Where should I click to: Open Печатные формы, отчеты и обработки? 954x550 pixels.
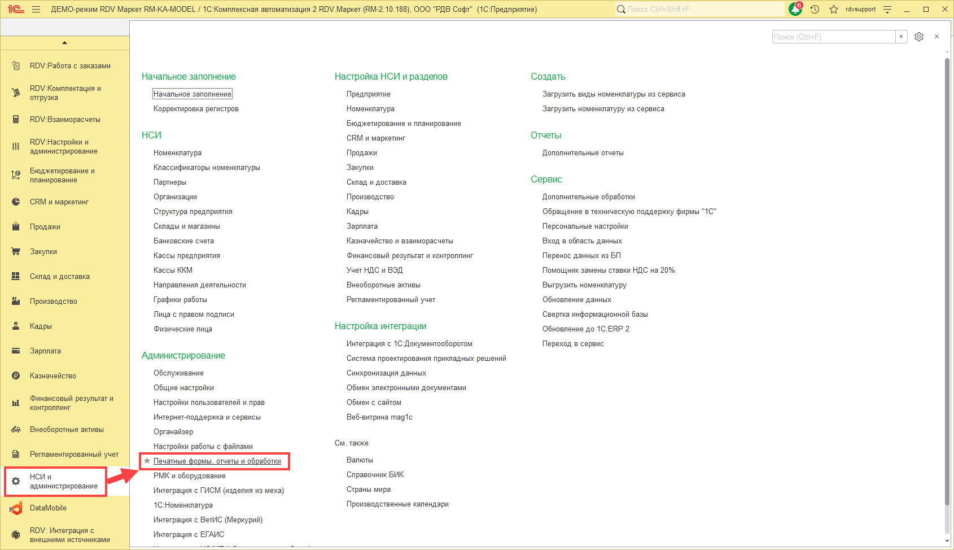pos(217,461)
